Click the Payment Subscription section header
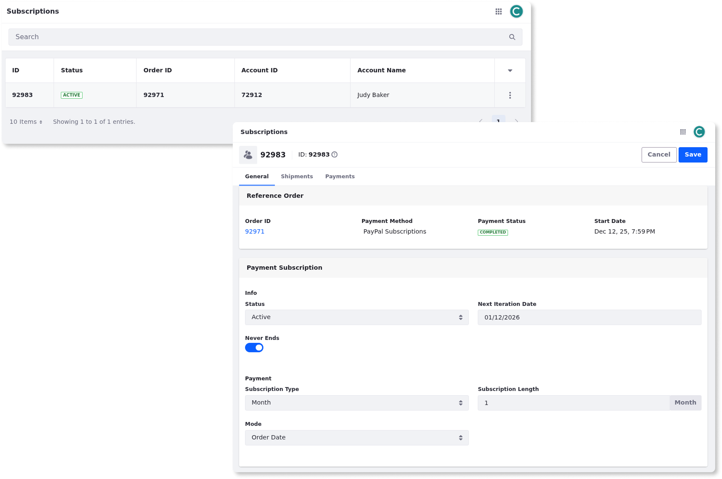The image size is (722, 479). click(473, 268)
